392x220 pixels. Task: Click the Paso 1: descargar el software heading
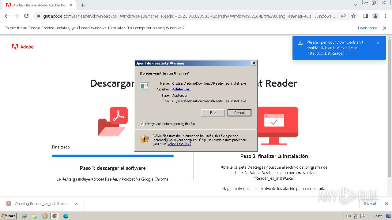pos(113,168)
